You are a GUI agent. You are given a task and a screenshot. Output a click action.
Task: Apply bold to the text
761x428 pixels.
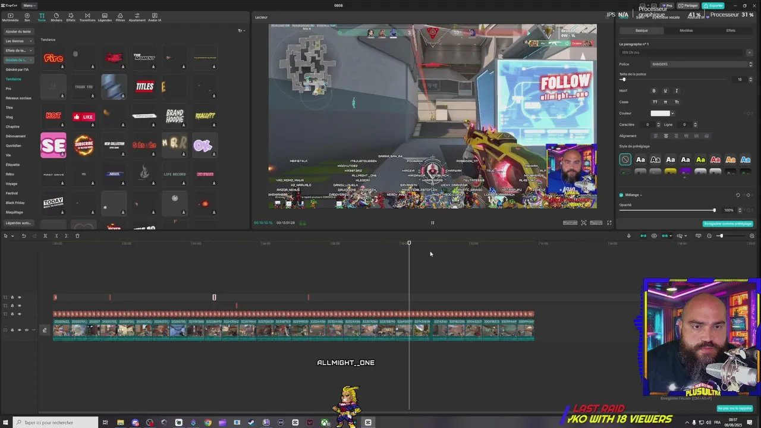pyautogui.click(x=654, y=91)
